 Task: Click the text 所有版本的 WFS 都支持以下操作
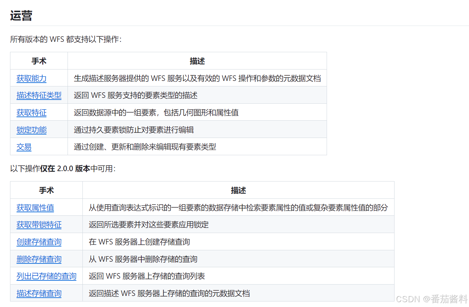66,39
